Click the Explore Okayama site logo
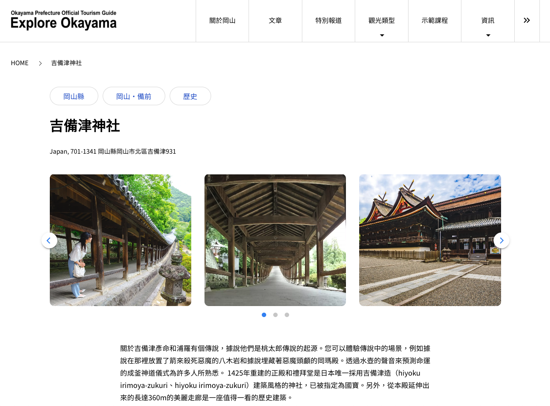 pyautogui.click(x=64, y=20)
